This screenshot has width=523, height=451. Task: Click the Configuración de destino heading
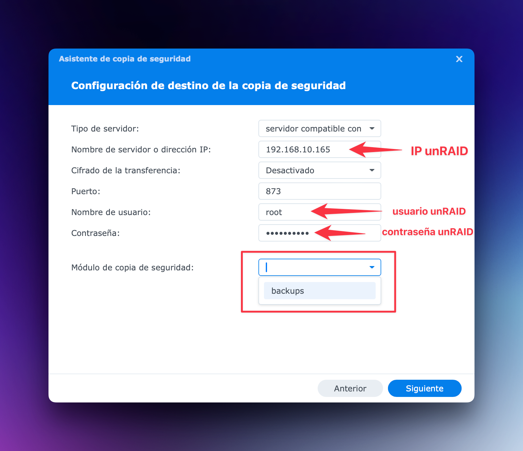pyautogui.click(x=208, y=85)
